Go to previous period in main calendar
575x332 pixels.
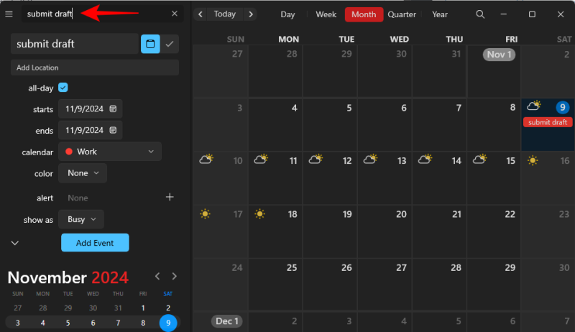pyautogui.click(x=201, y=14)
